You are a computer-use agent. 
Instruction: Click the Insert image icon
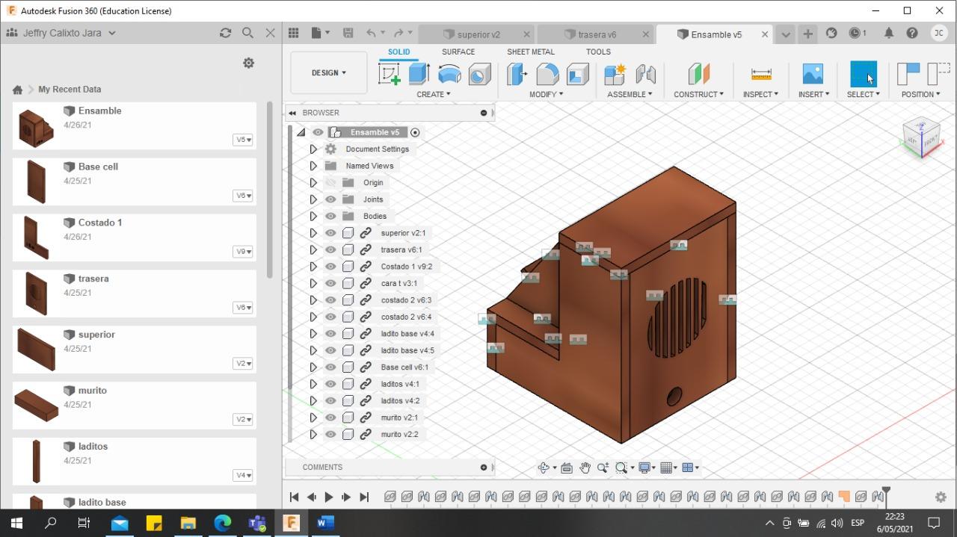(x=813, y=74)
